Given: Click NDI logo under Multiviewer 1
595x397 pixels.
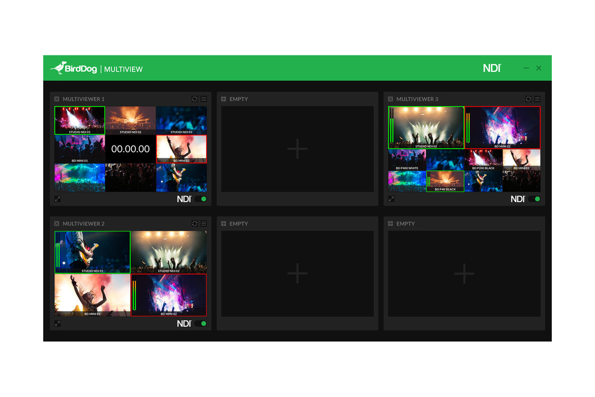Looking at the screenshot, I should click(x=184, y=198).
